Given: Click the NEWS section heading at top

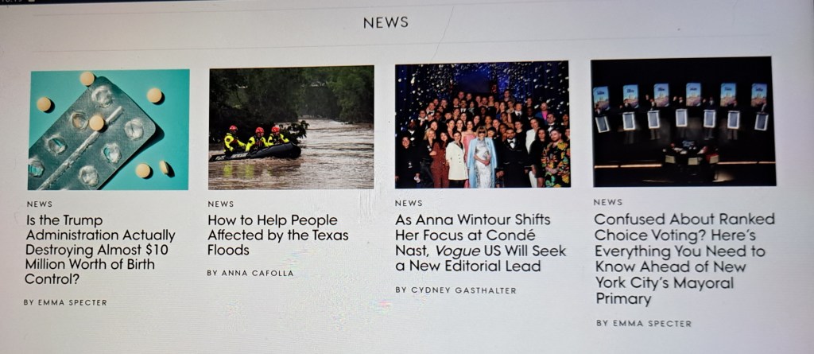Looking at the screenshot, I should pos(386,22).
